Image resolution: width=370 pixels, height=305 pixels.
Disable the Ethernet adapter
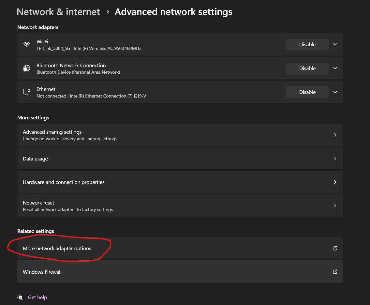(x=307, y=92)
